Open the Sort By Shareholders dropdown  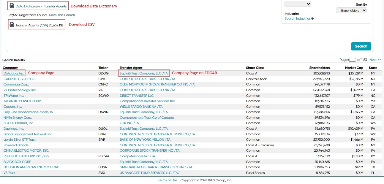(351, 10)
